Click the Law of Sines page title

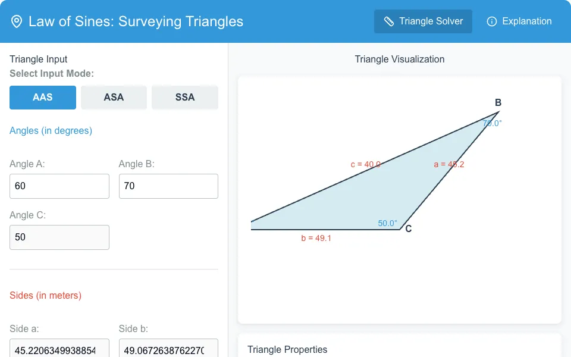click(136, 21)
